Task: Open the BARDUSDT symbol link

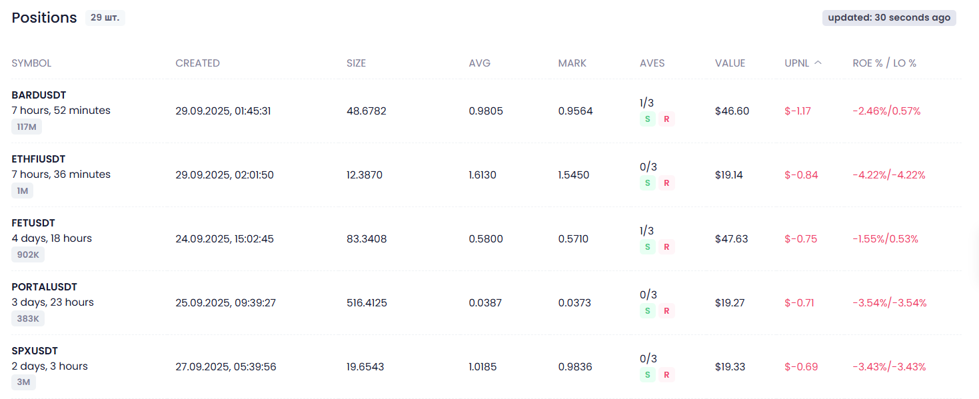Action: pos(39,95)
